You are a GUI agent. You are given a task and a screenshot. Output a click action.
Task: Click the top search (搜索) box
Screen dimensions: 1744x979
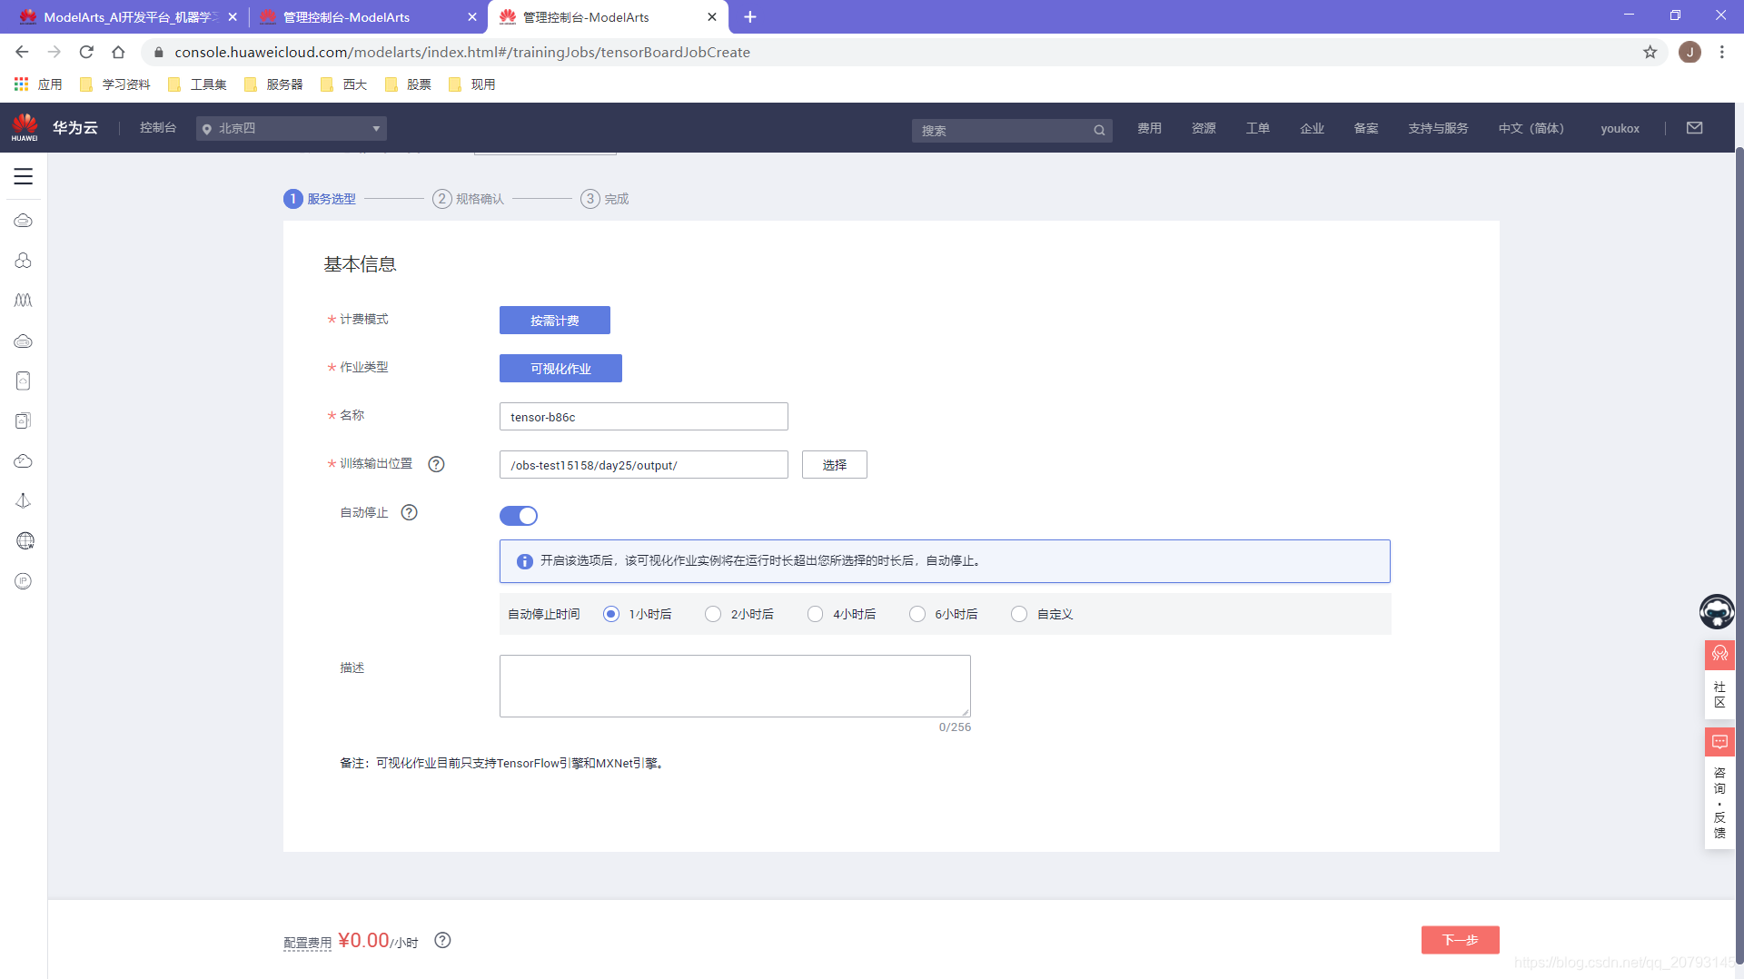pyautogui.click(x=1012, y=131)
